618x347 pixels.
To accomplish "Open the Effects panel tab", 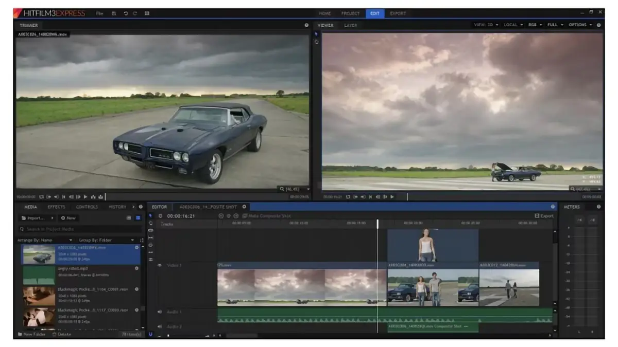I will click(56, 207).
